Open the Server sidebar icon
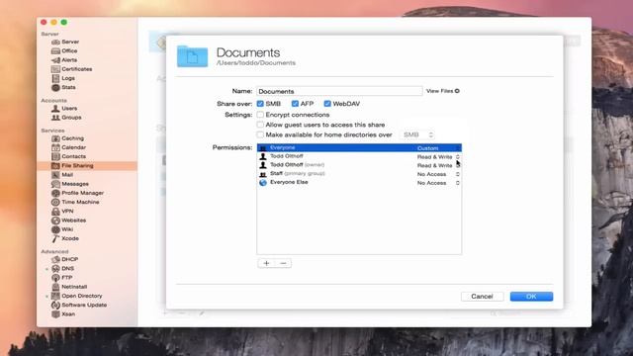The height and width of the screenshot is (356, 633). (55, 42)
